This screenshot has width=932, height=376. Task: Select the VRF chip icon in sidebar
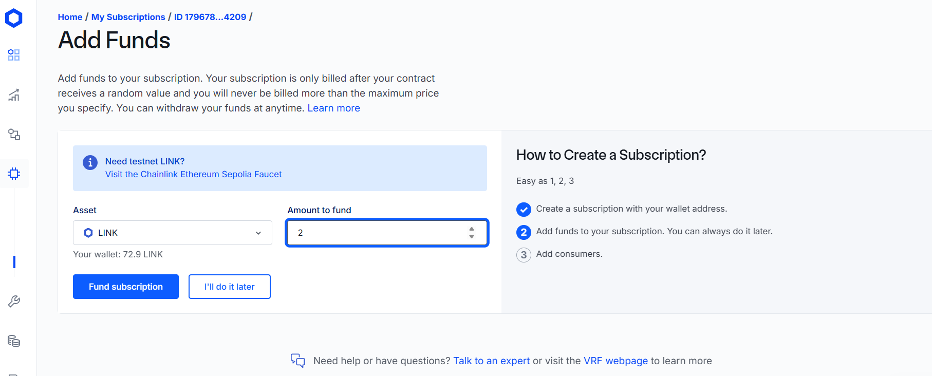[x=14, y=174]
